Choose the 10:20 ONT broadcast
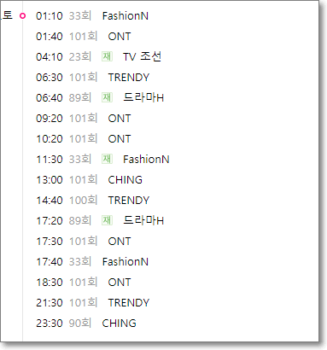327x350 pixels. (x=84, y=139)
